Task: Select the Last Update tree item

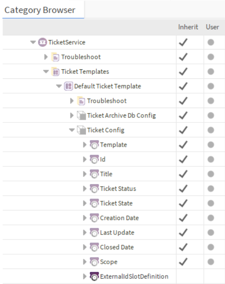Action: (117, 233)
